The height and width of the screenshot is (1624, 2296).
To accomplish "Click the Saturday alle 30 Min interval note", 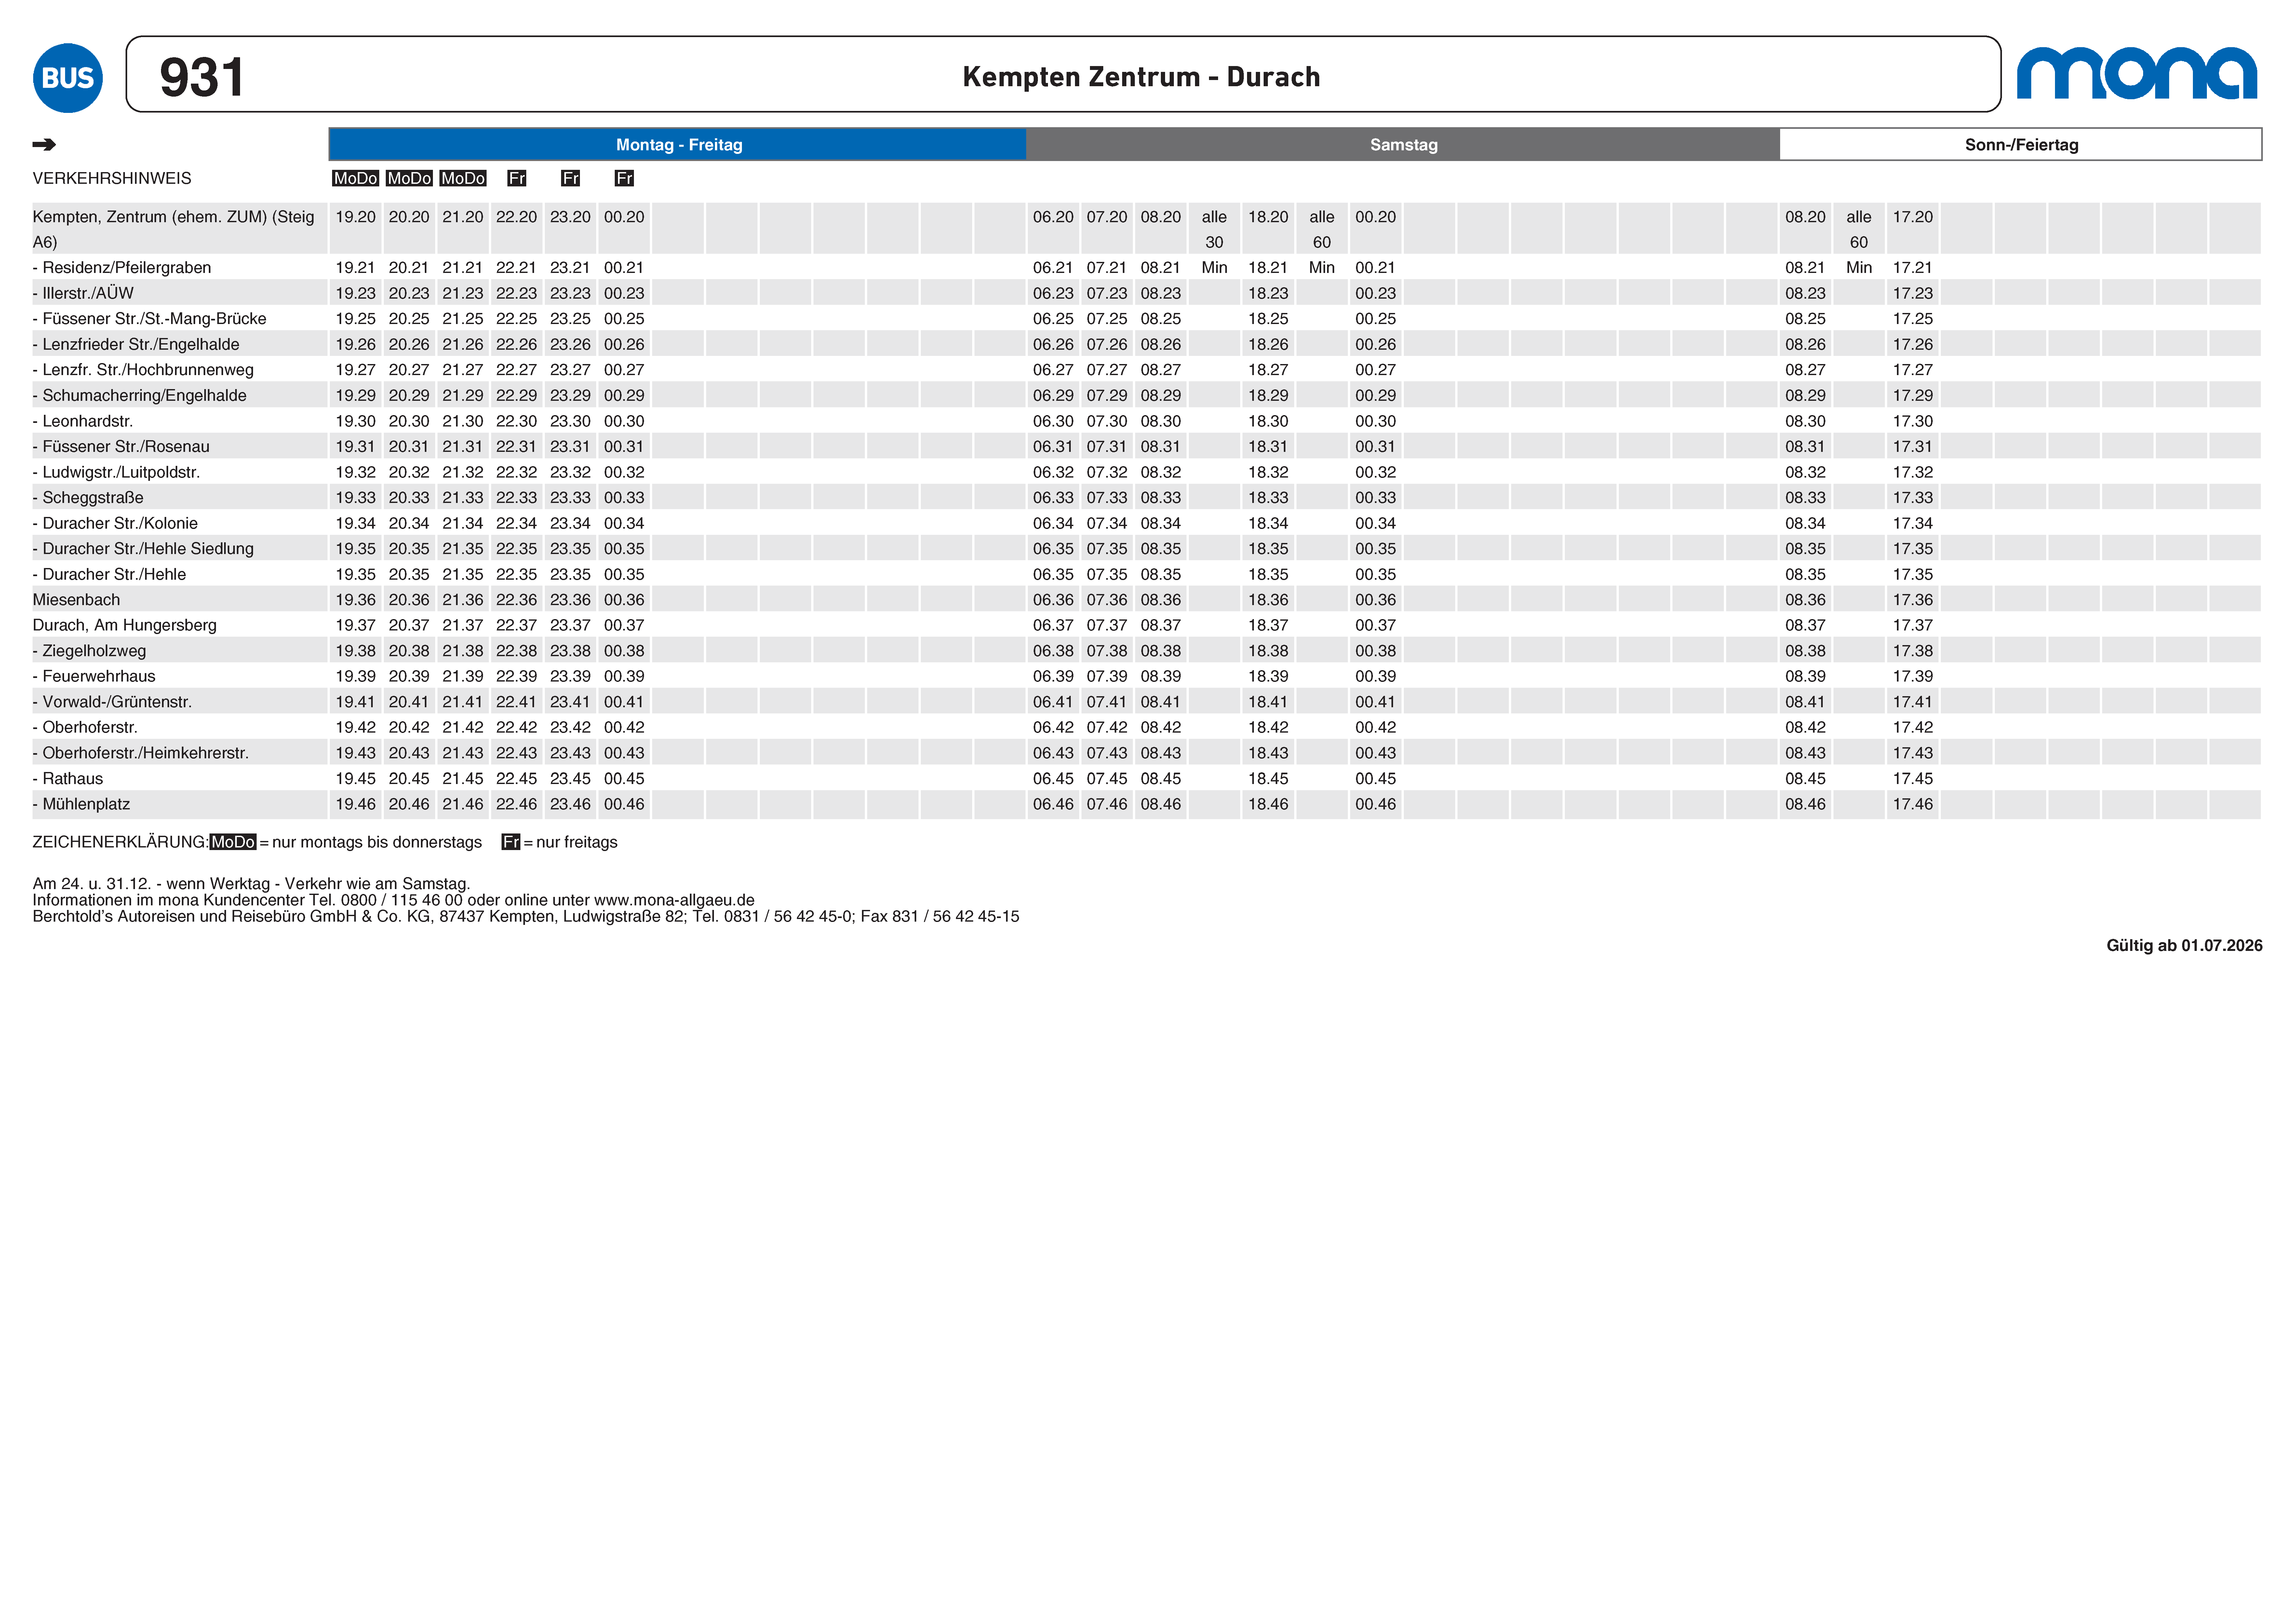I will (1214, 242).
